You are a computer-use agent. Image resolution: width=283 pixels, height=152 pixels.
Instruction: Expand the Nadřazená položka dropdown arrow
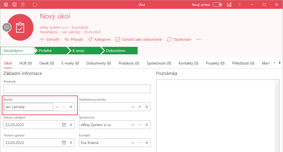[133, 107]
